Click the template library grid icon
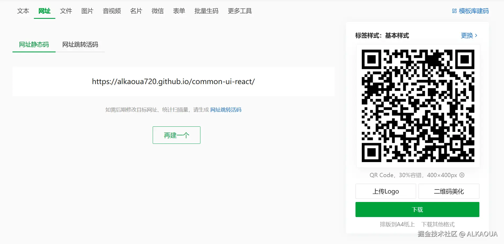 tap(454, 11)
